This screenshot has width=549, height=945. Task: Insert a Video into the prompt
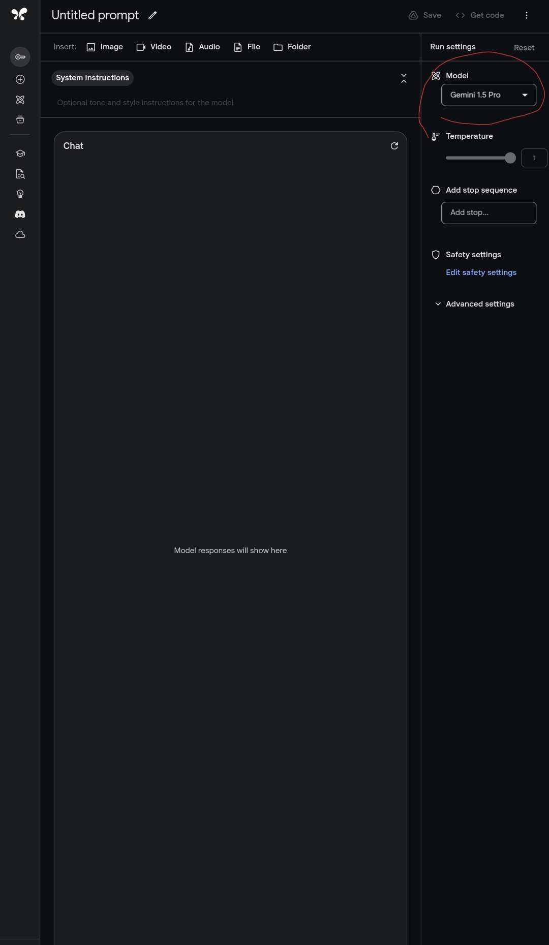tap(154, 47)
